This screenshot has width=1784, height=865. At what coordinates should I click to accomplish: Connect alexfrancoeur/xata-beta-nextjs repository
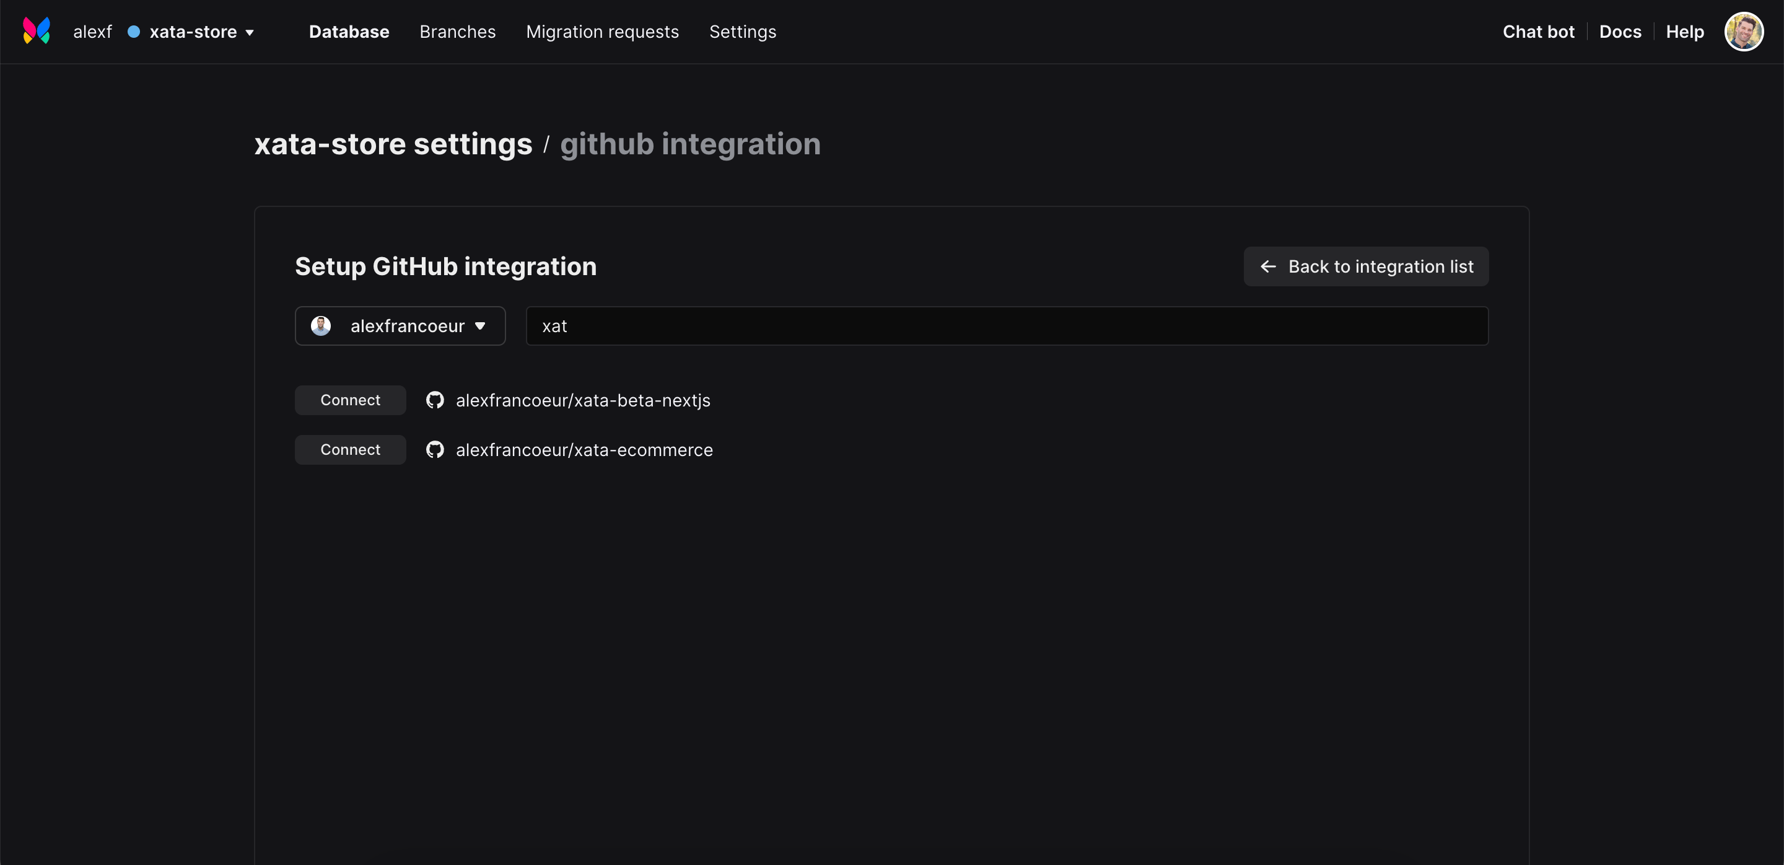[350, 400]
